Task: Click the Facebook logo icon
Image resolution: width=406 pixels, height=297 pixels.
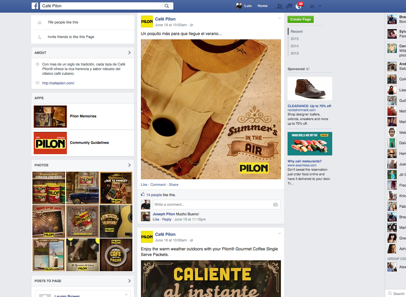Action: (35, 6)
